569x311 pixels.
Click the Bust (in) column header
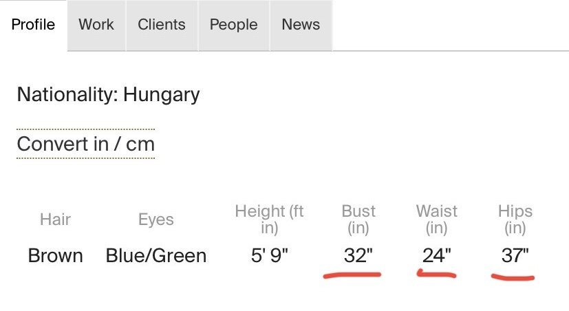click(358, 219)
